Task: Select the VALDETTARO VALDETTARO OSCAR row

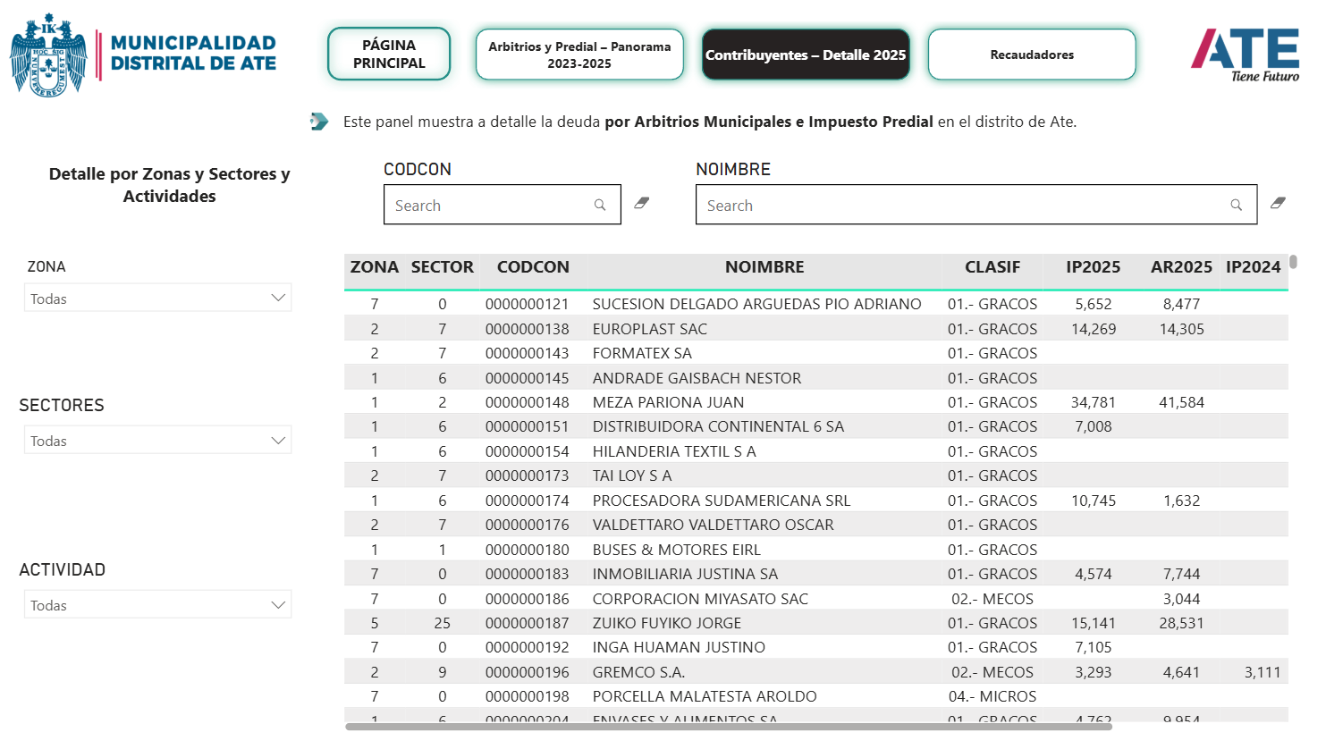Action: point(816,525)
